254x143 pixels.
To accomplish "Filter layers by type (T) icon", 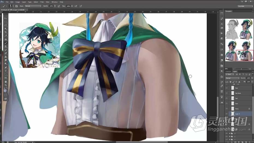I will tap(243, 74).
